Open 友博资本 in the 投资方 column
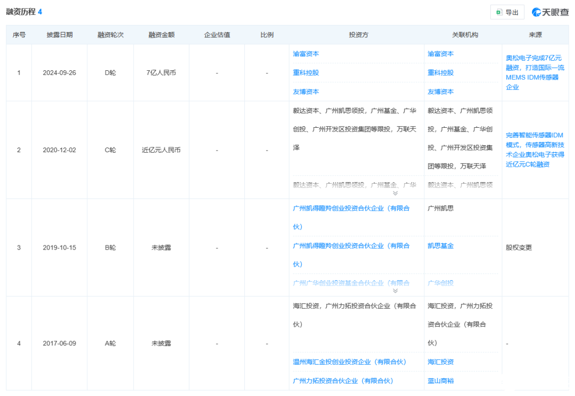The height and width of the screenshot is (396, 575). click(306, 92)
